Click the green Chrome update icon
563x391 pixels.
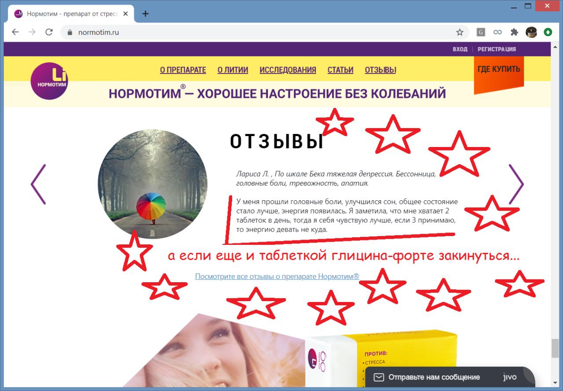pos(548,32)
